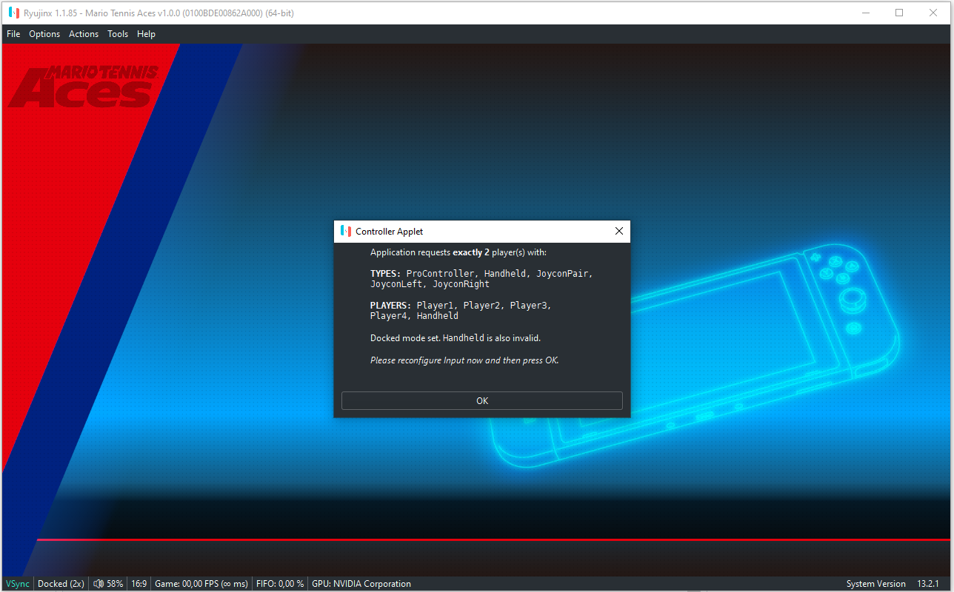Screen dimensions: 954x592
Task: Change the 16:9 aspect ratio
Action: point(139,584)
